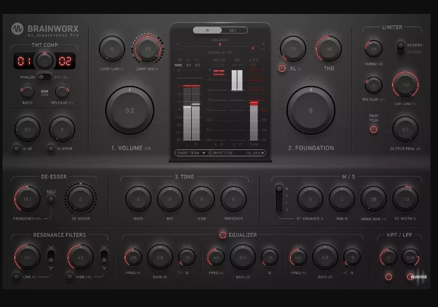Click the Brainworx waveform logo

(17, 28)
